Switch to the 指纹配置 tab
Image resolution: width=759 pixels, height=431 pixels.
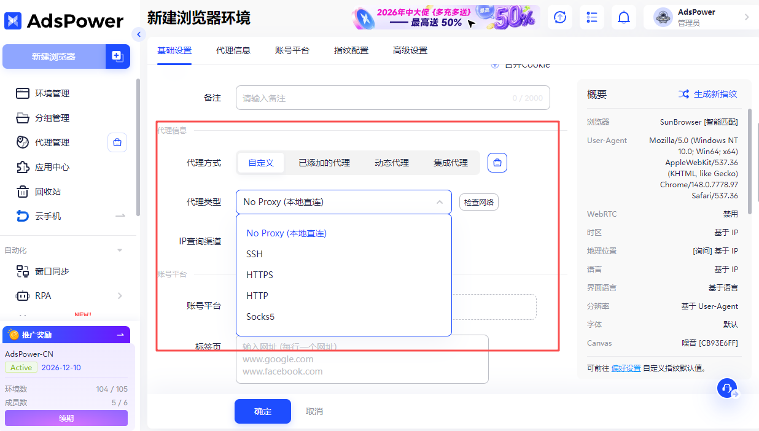(x=351, y=50)
